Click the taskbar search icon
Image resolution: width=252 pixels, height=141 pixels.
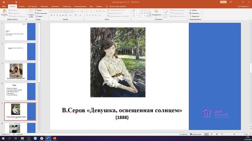tap(9, 138)
